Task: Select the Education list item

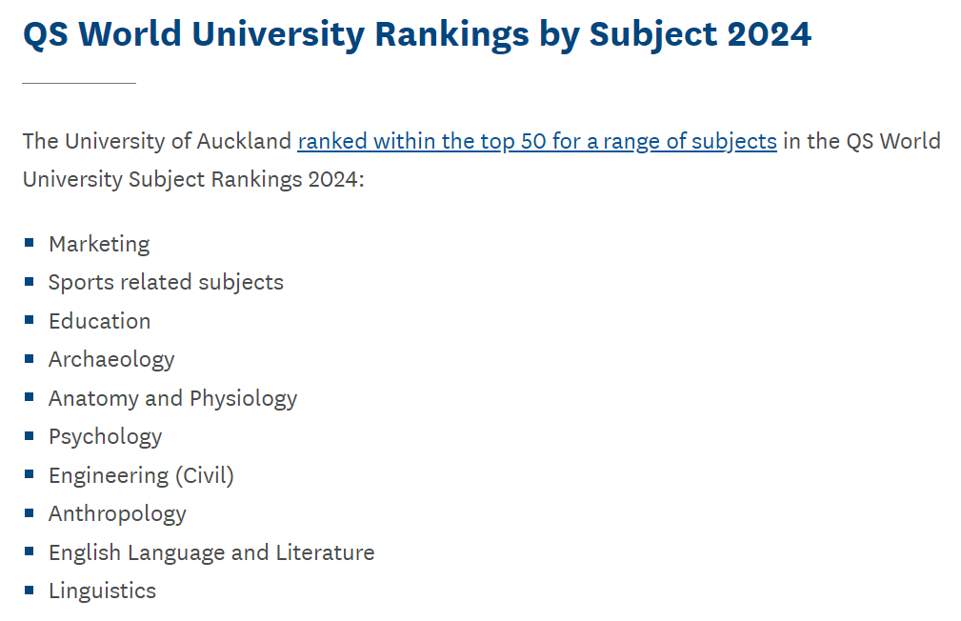Action: 100,321
